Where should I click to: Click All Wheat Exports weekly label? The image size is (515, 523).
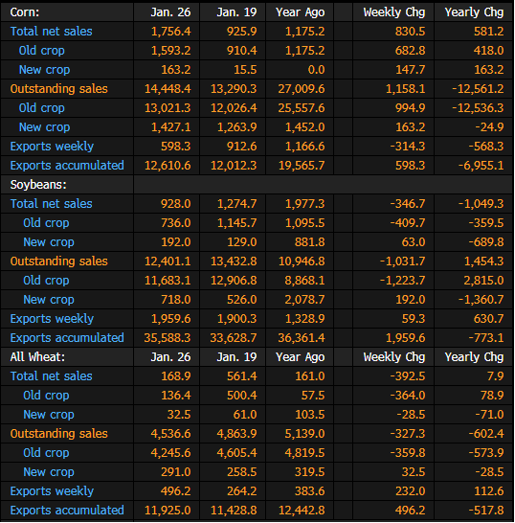coord(52,491)
